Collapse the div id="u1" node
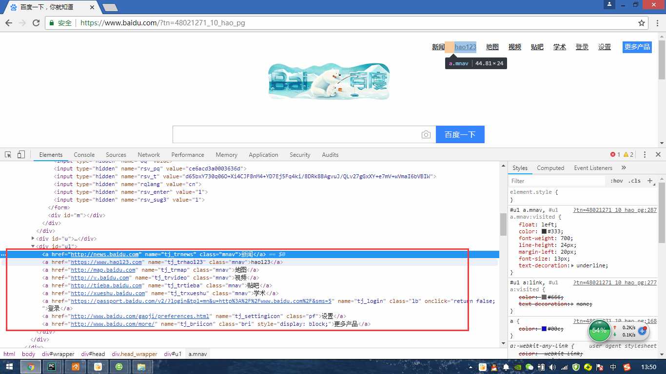Viewport: 666px width, 374px height. click(33, 246)
